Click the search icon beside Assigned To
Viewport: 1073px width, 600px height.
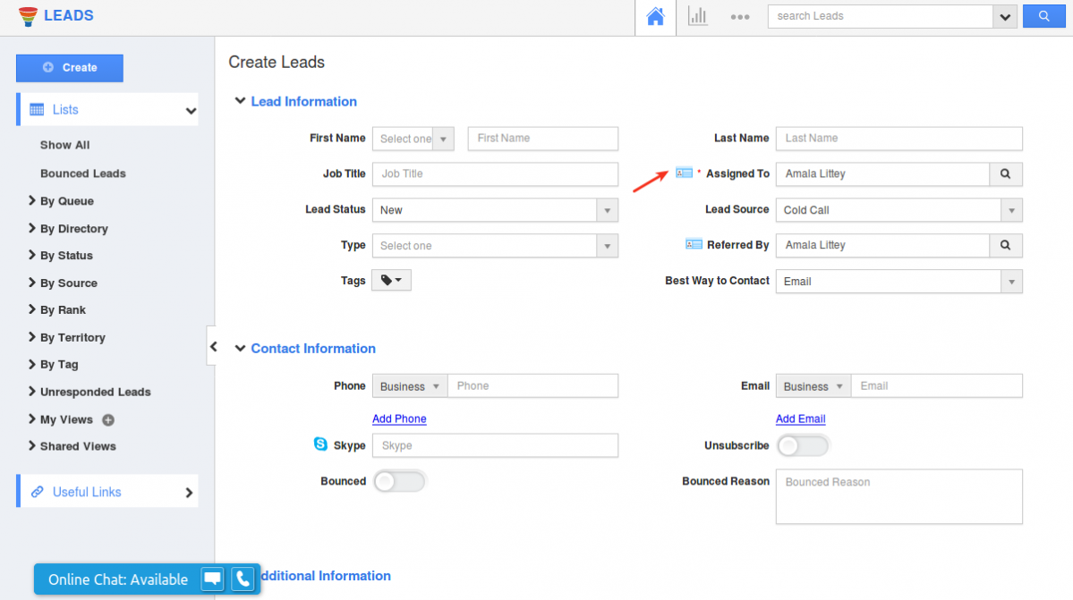pyautogui.click(x=1005, y=174)
